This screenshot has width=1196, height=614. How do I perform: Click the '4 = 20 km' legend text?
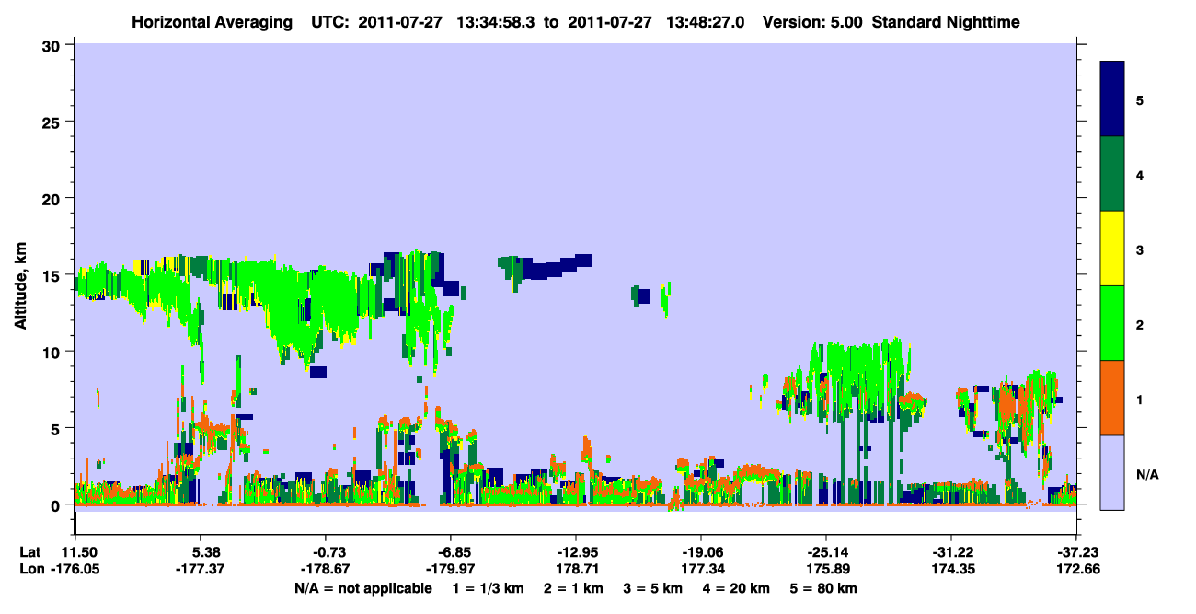737,588
